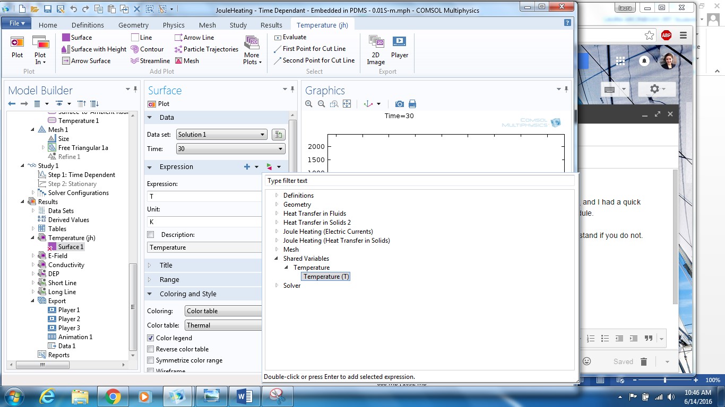Select the Arrow Surface plot tool
Screen dimensions: 725x407
[x=66, y=61]
